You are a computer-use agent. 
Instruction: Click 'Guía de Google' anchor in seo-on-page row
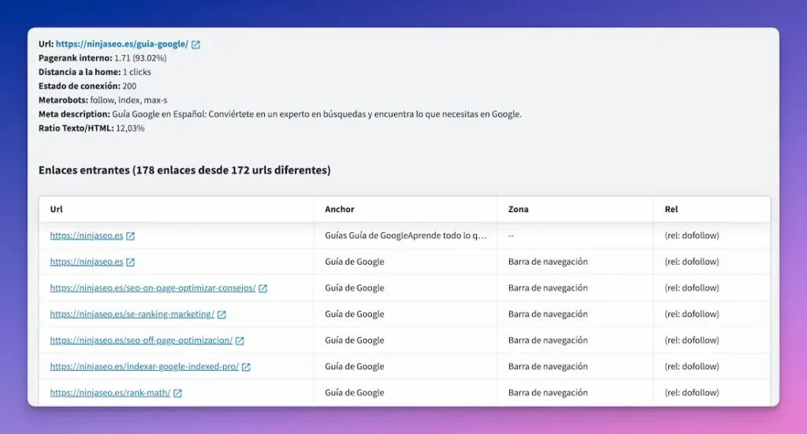coord(355,288)
